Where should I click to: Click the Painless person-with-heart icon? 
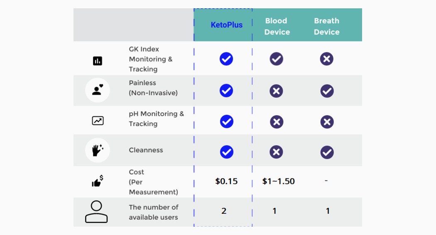98,90
